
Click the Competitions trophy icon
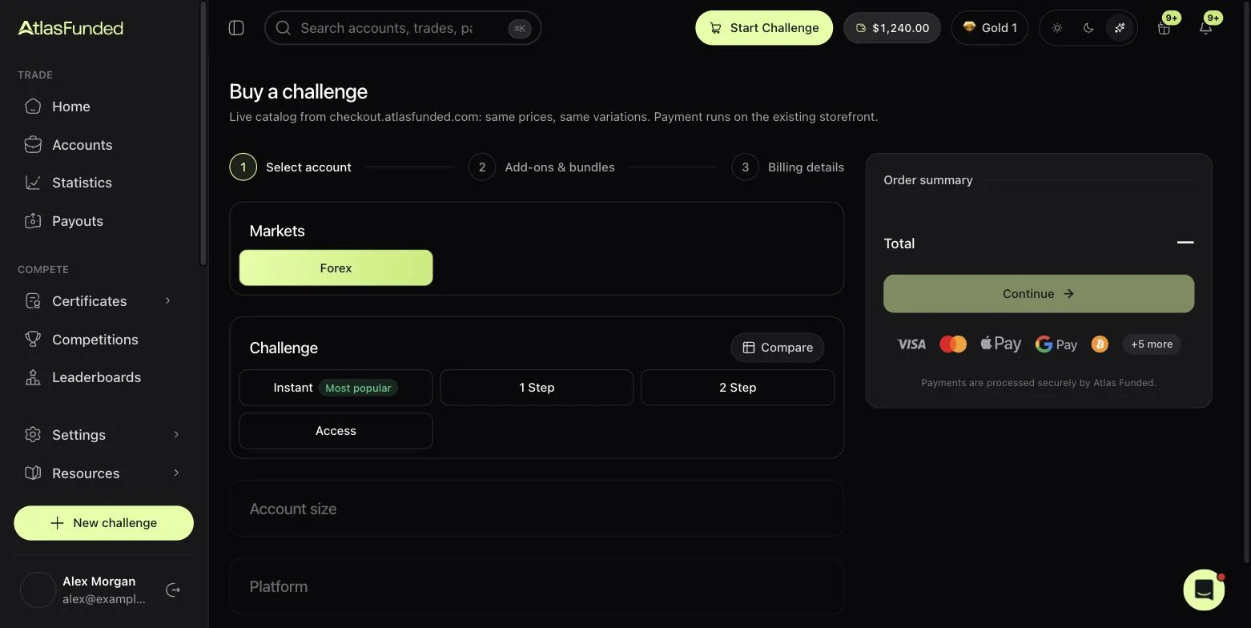click(x=33, y=340)
